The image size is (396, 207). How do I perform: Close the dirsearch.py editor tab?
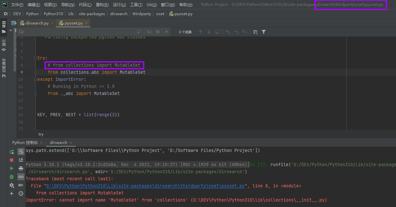52,23
